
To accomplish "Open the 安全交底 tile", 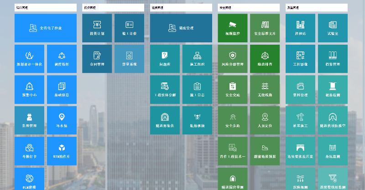I will point(233,90).
